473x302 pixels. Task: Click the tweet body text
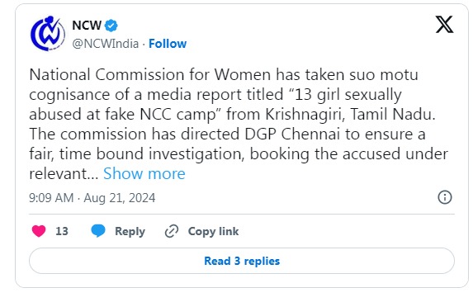coord(239,124)
